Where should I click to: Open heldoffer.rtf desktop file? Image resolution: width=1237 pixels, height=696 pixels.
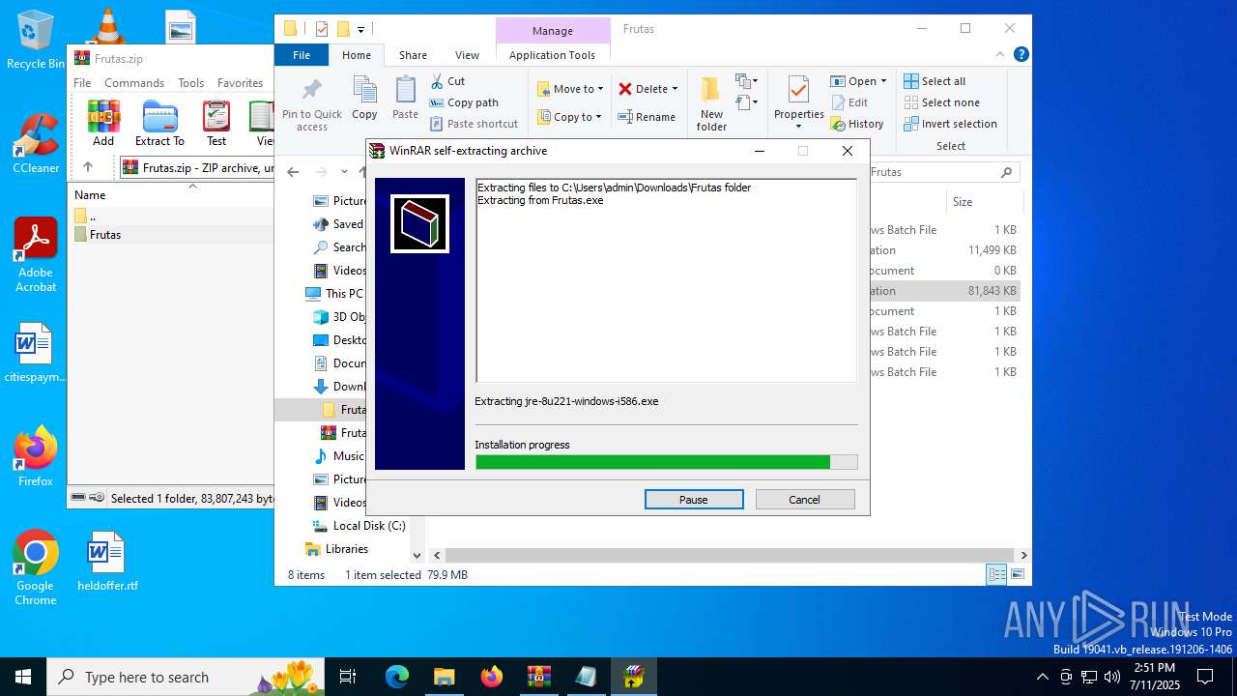pyautogui.click(x=107, y=561)
